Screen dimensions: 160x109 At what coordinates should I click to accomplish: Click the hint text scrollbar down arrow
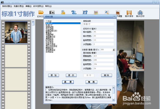(114, 100)
